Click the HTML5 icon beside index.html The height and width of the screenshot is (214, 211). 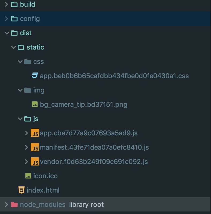21,190
